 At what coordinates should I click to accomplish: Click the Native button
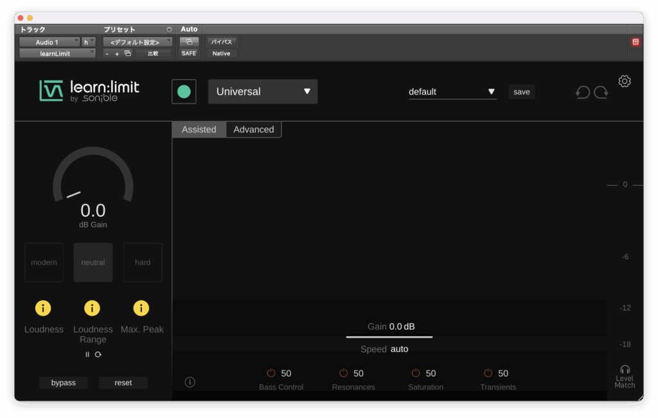coord(222,53)
